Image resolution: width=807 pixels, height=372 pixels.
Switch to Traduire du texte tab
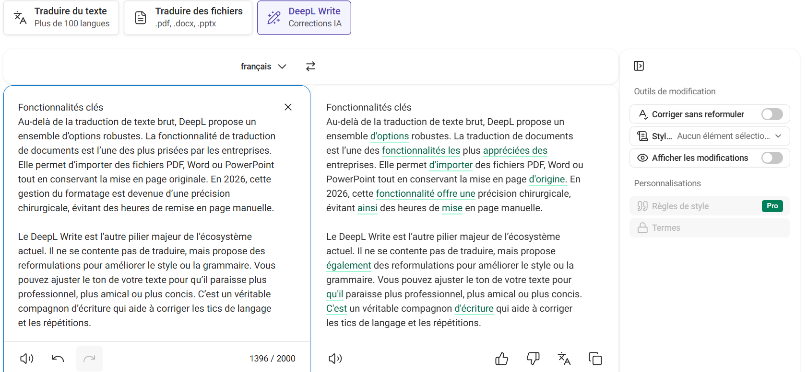pyautogui.click(x=61, y=18)
